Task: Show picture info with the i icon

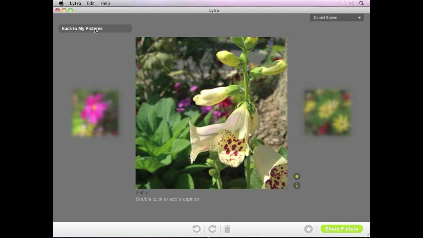Action: (297, 186)
